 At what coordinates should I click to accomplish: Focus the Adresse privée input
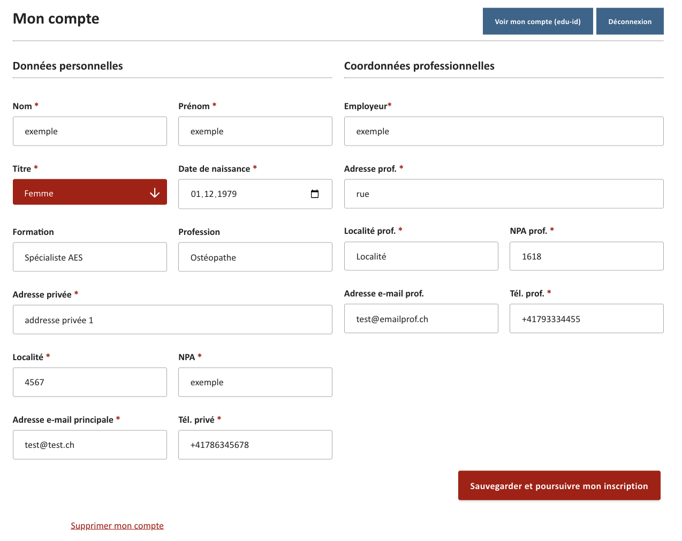pos(172,320)
